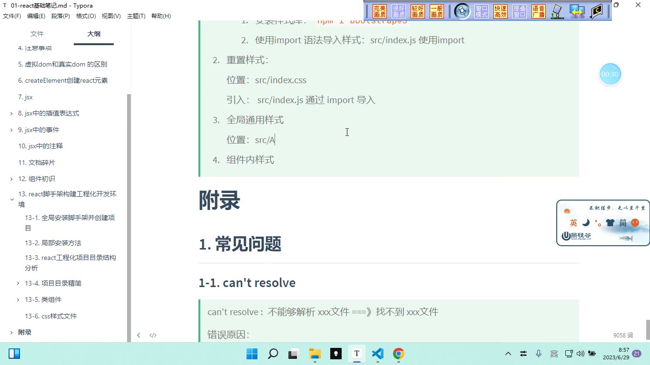The width and height of the screenshot is (650, 365).
Task: Open the 视图(V) menu
Action: pyautogui.click(x=111, y=16)
